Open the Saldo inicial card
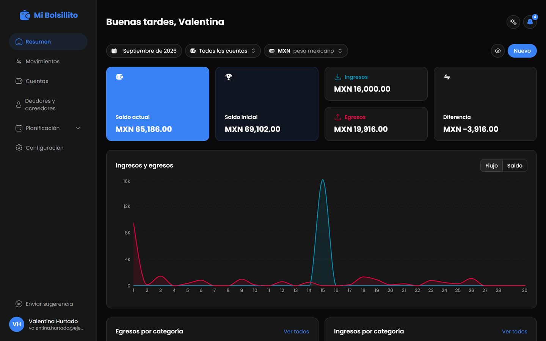Screen dimensions: 546x341 click(267, 104)
